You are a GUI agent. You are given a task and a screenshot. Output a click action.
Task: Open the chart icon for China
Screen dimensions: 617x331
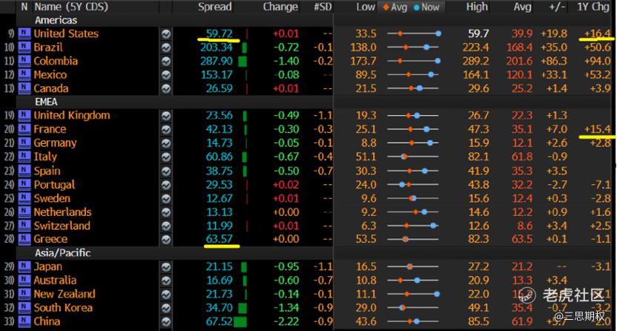click(166, 321)
